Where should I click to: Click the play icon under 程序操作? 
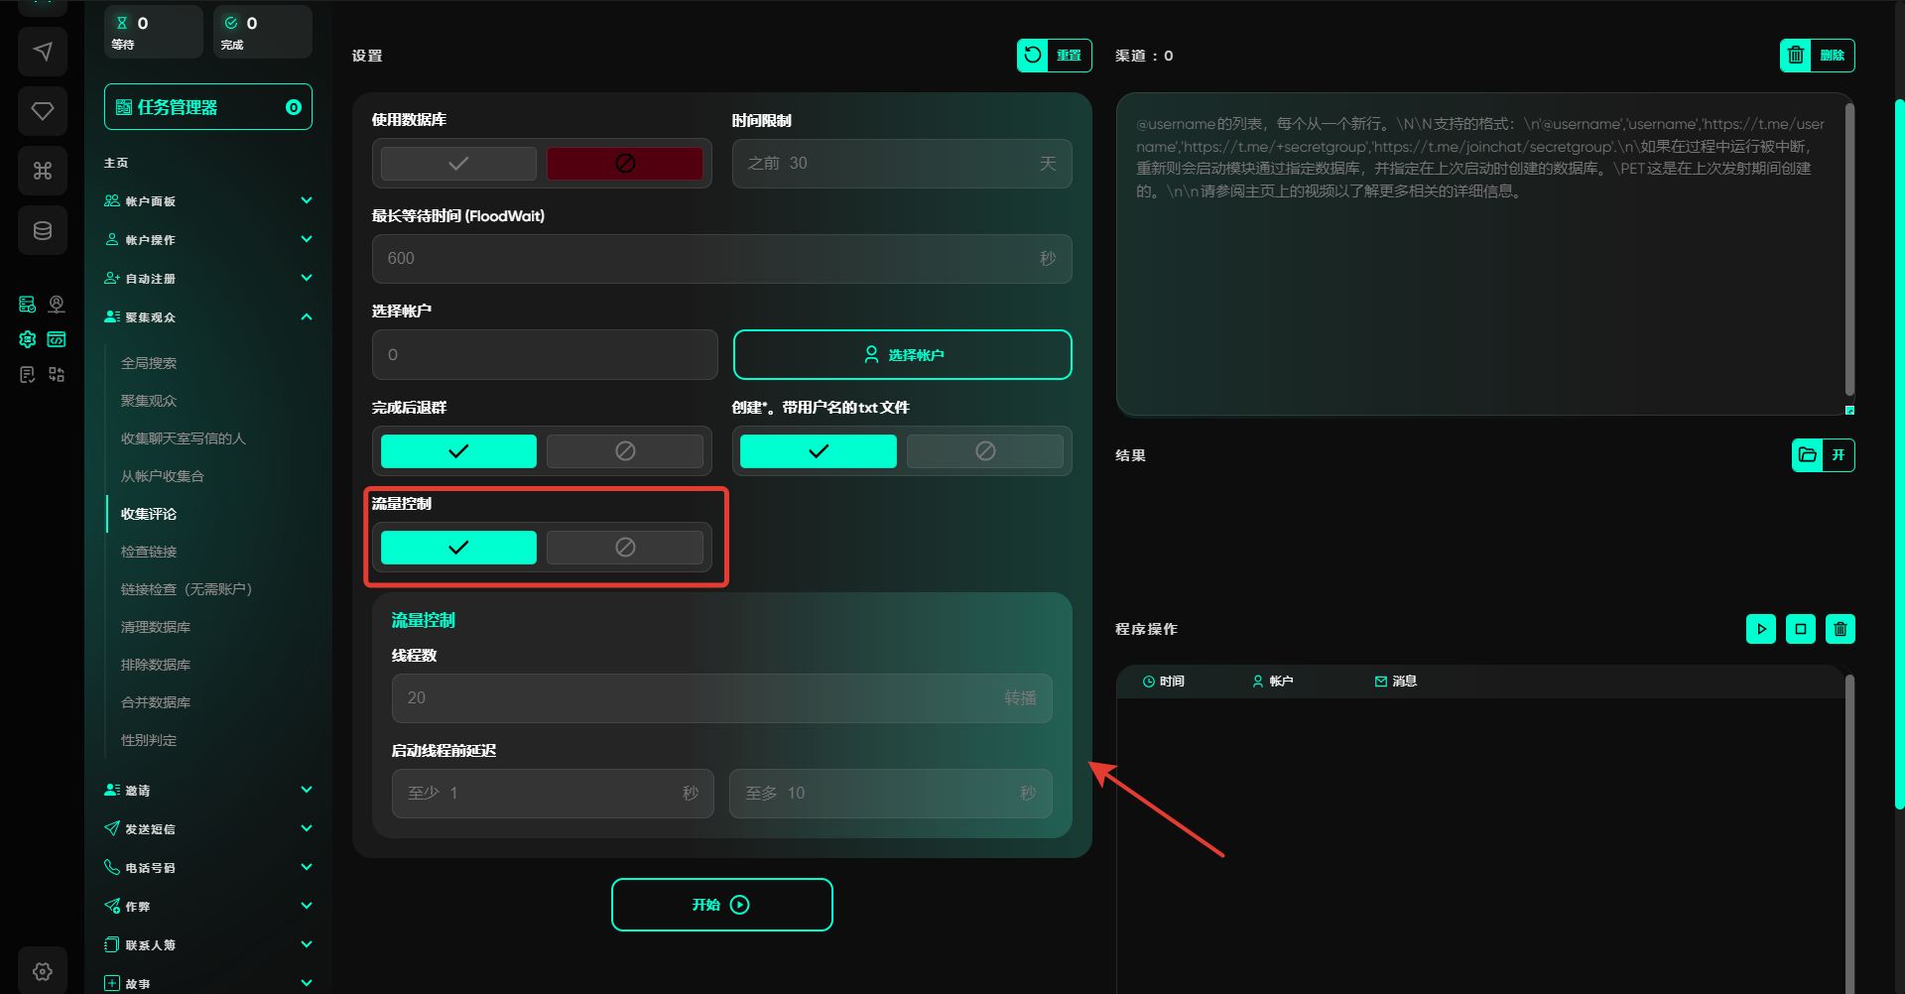[x=1760, y=629]
